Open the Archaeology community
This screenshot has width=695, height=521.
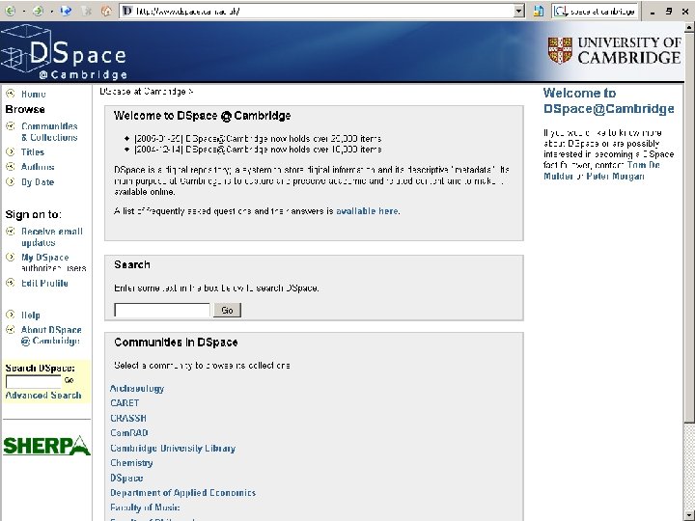137,389
